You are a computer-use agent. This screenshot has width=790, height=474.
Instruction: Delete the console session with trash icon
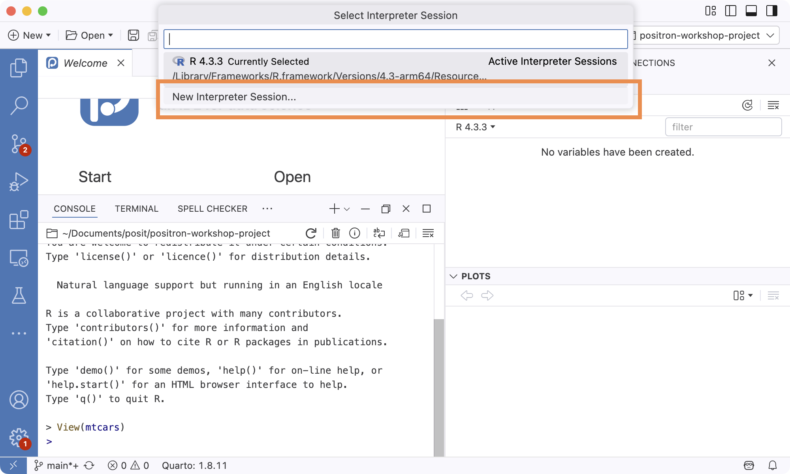pos(336,233)
